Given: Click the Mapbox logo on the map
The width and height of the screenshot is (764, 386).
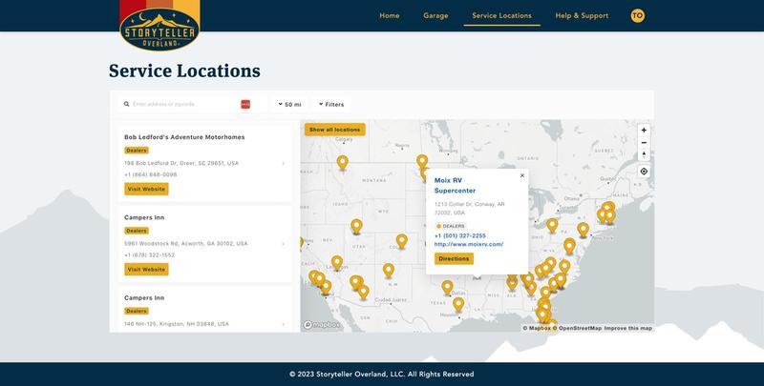Looking at the screenshot, I should point(322,324).
